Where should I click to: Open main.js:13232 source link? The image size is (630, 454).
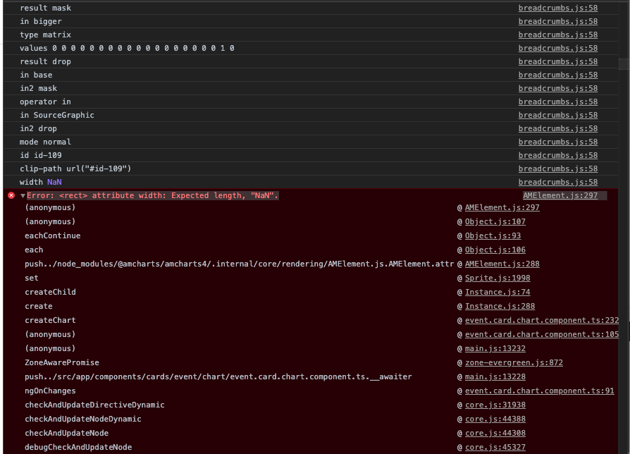[x=495, y=348]
